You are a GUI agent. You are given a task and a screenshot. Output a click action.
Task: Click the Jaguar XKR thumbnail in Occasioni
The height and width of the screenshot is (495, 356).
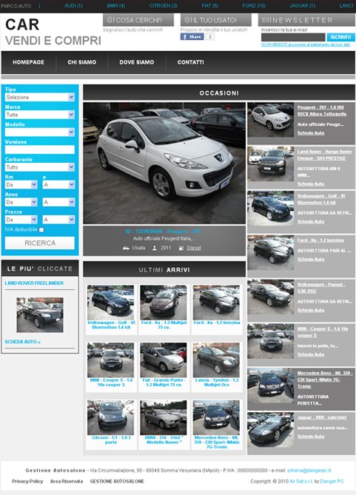(271, 430)
